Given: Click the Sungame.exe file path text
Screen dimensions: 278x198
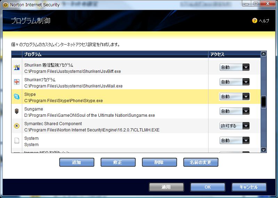Looking at the screenshot, I should click(90, 115).
